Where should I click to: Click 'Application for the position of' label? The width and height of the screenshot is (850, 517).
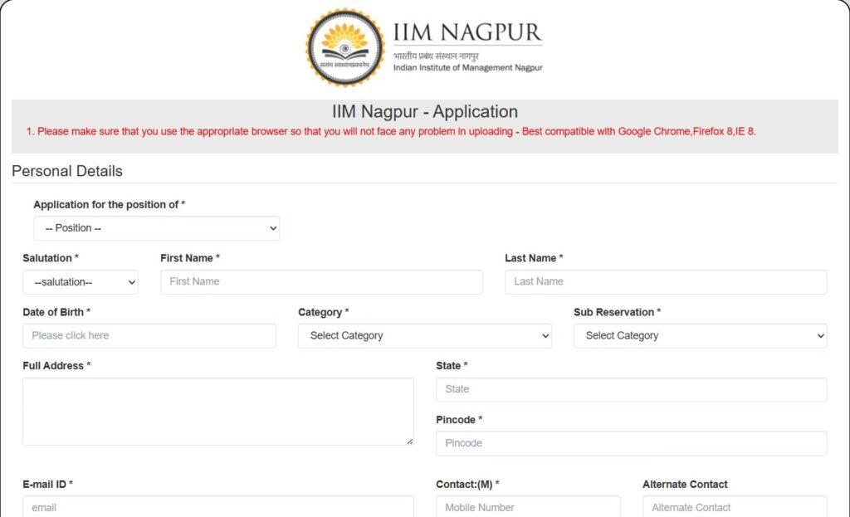109,205
